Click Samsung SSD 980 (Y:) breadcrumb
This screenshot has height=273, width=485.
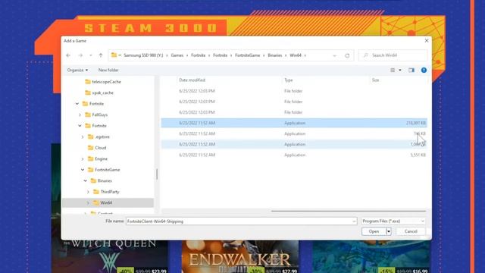coord(143,55)
